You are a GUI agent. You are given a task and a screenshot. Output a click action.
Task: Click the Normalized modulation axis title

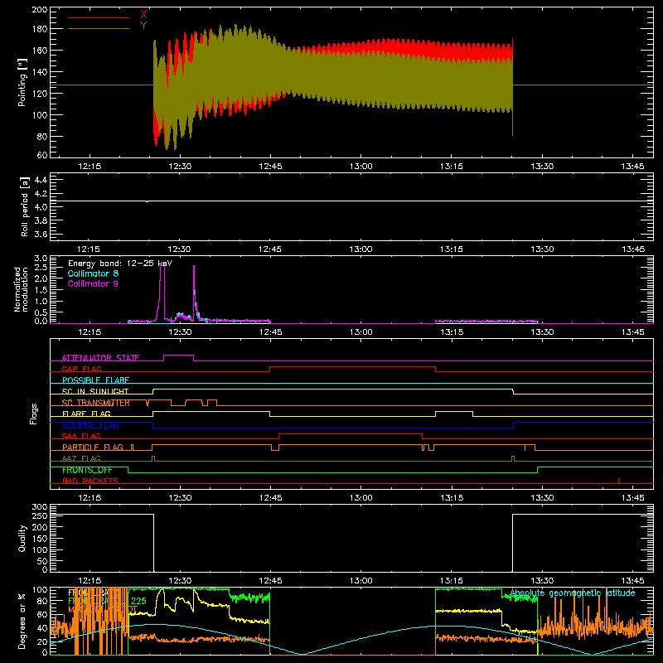21,289
